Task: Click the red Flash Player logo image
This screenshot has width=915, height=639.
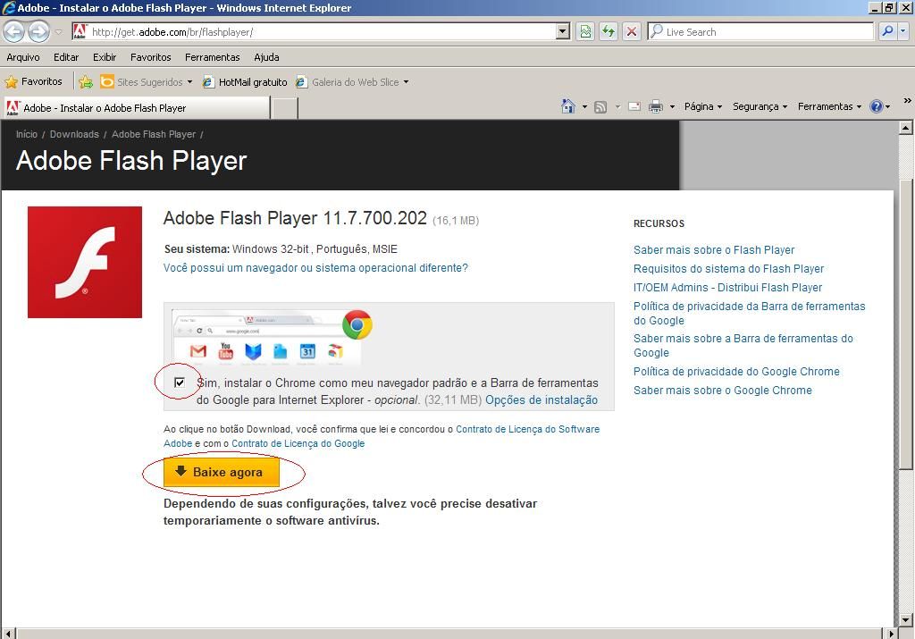Action: (x=85, y=262)
